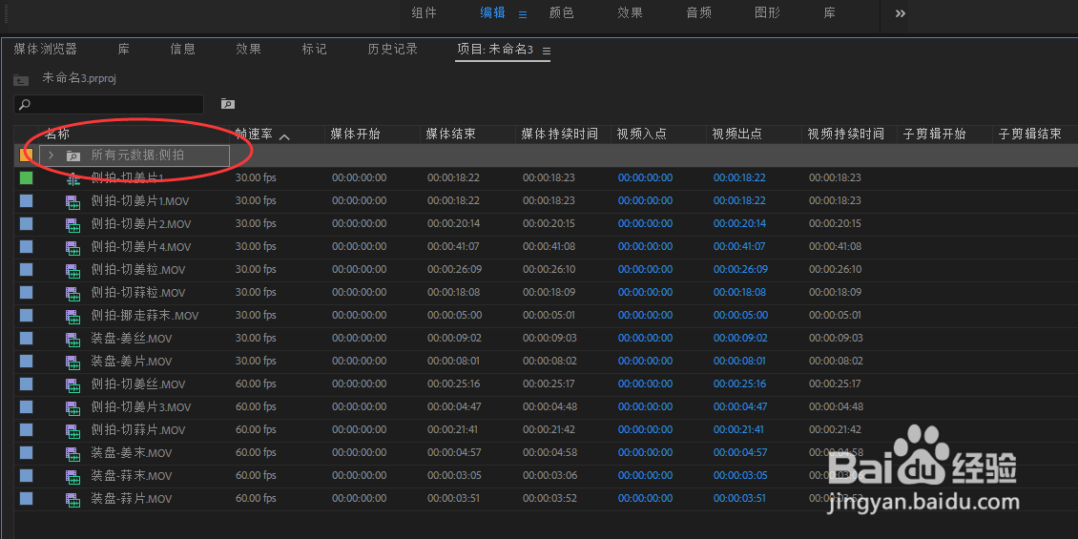Click inside the project search input field

pyautogui.click(x=109, y=105)
